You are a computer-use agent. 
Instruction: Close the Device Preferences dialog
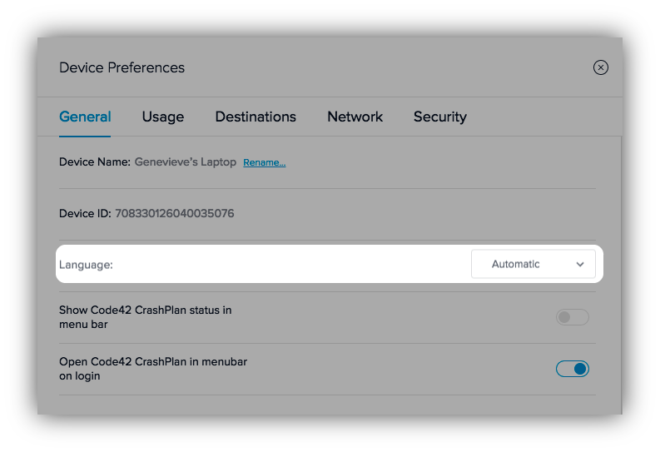tap(600, 67)
